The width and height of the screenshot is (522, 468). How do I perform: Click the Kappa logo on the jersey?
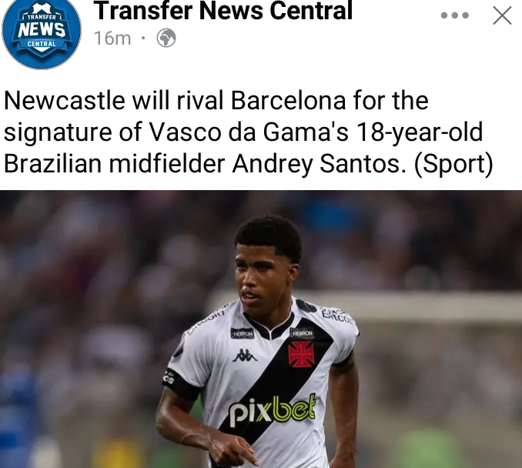[x=245, y=356]
